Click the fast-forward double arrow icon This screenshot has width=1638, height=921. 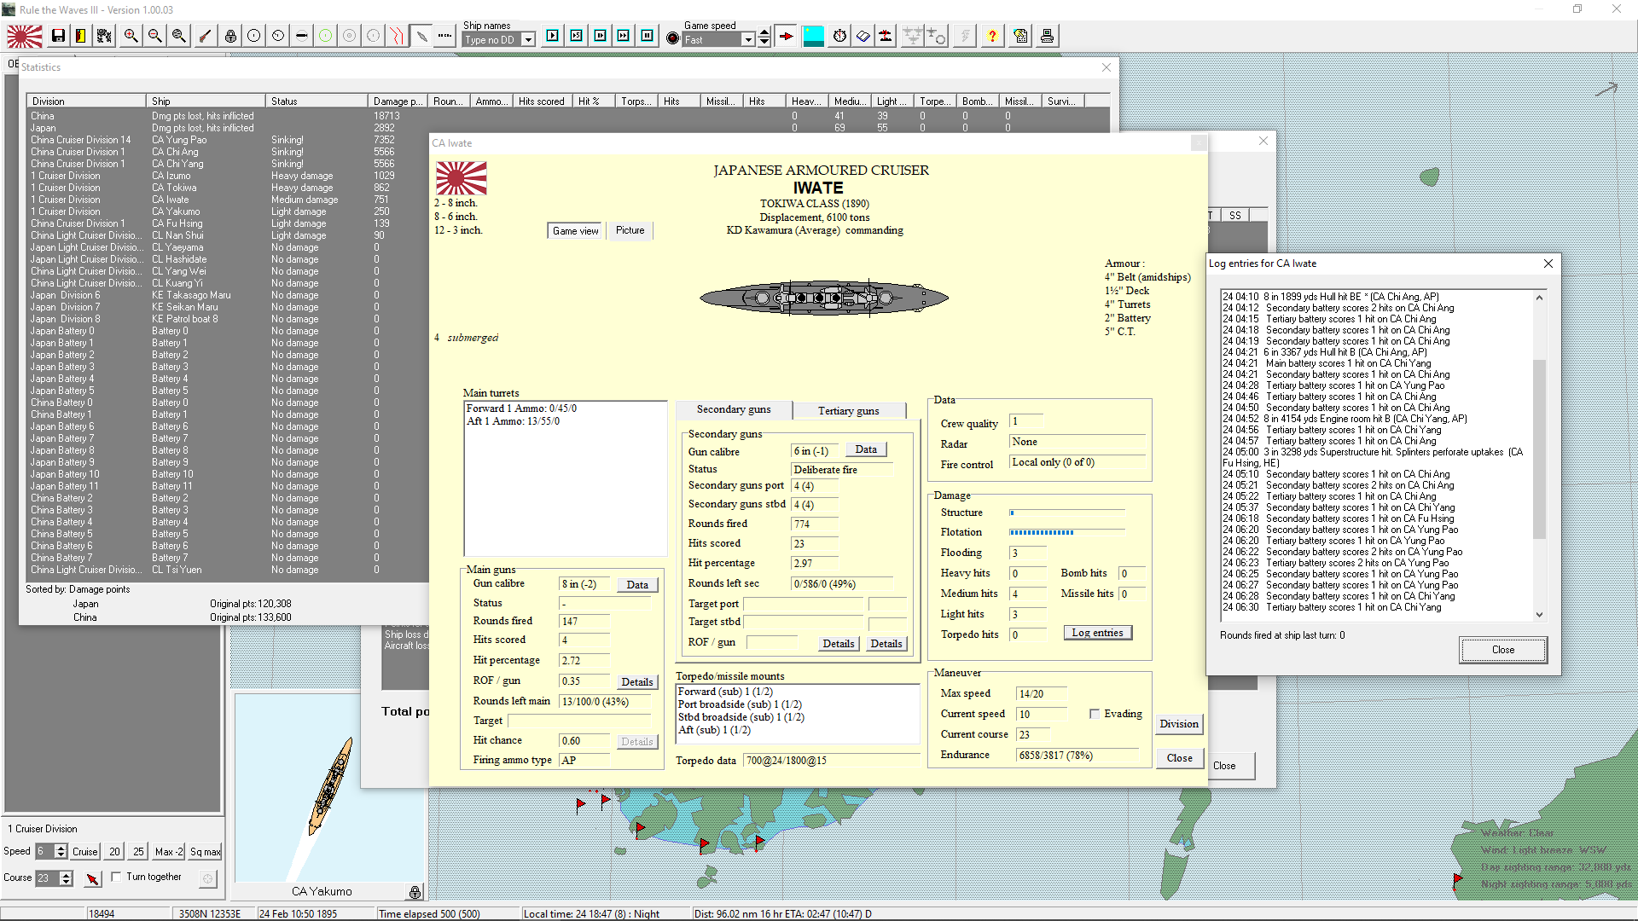pyautogui.click(x=624, y=36)
